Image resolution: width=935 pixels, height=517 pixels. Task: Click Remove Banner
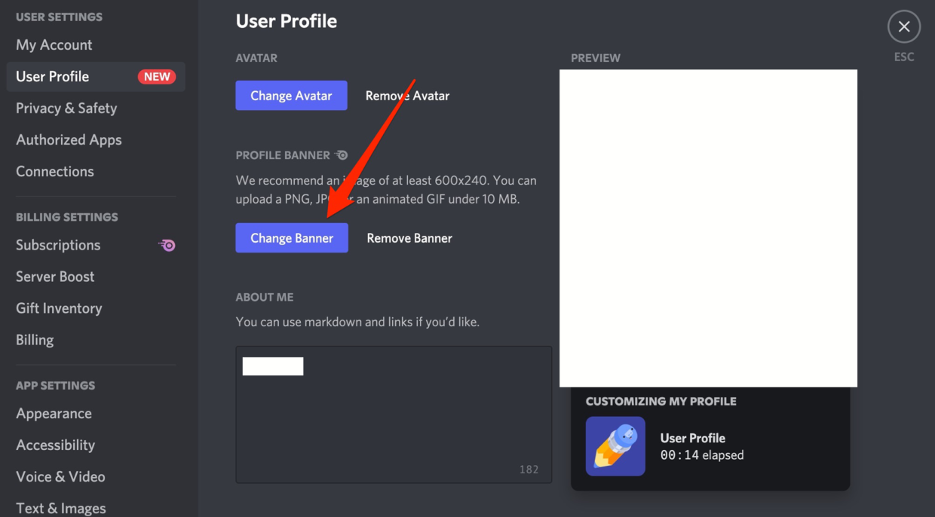coord(409,237)
